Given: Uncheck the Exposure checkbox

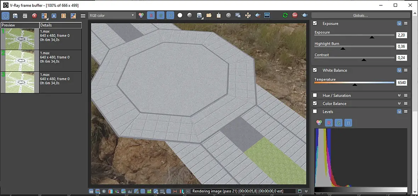Looking at the screenshot, I should tap(315, 23).
